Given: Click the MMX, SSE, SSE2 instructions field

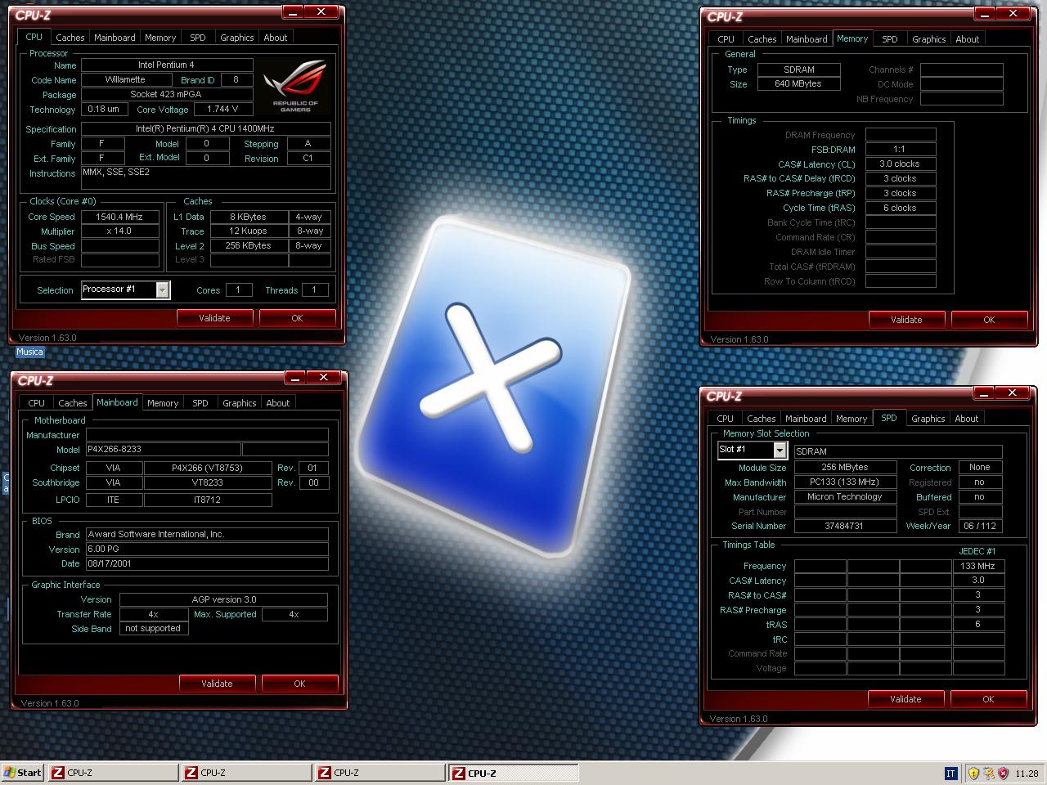Looking at the screenshot, I should tap(206, 177).
